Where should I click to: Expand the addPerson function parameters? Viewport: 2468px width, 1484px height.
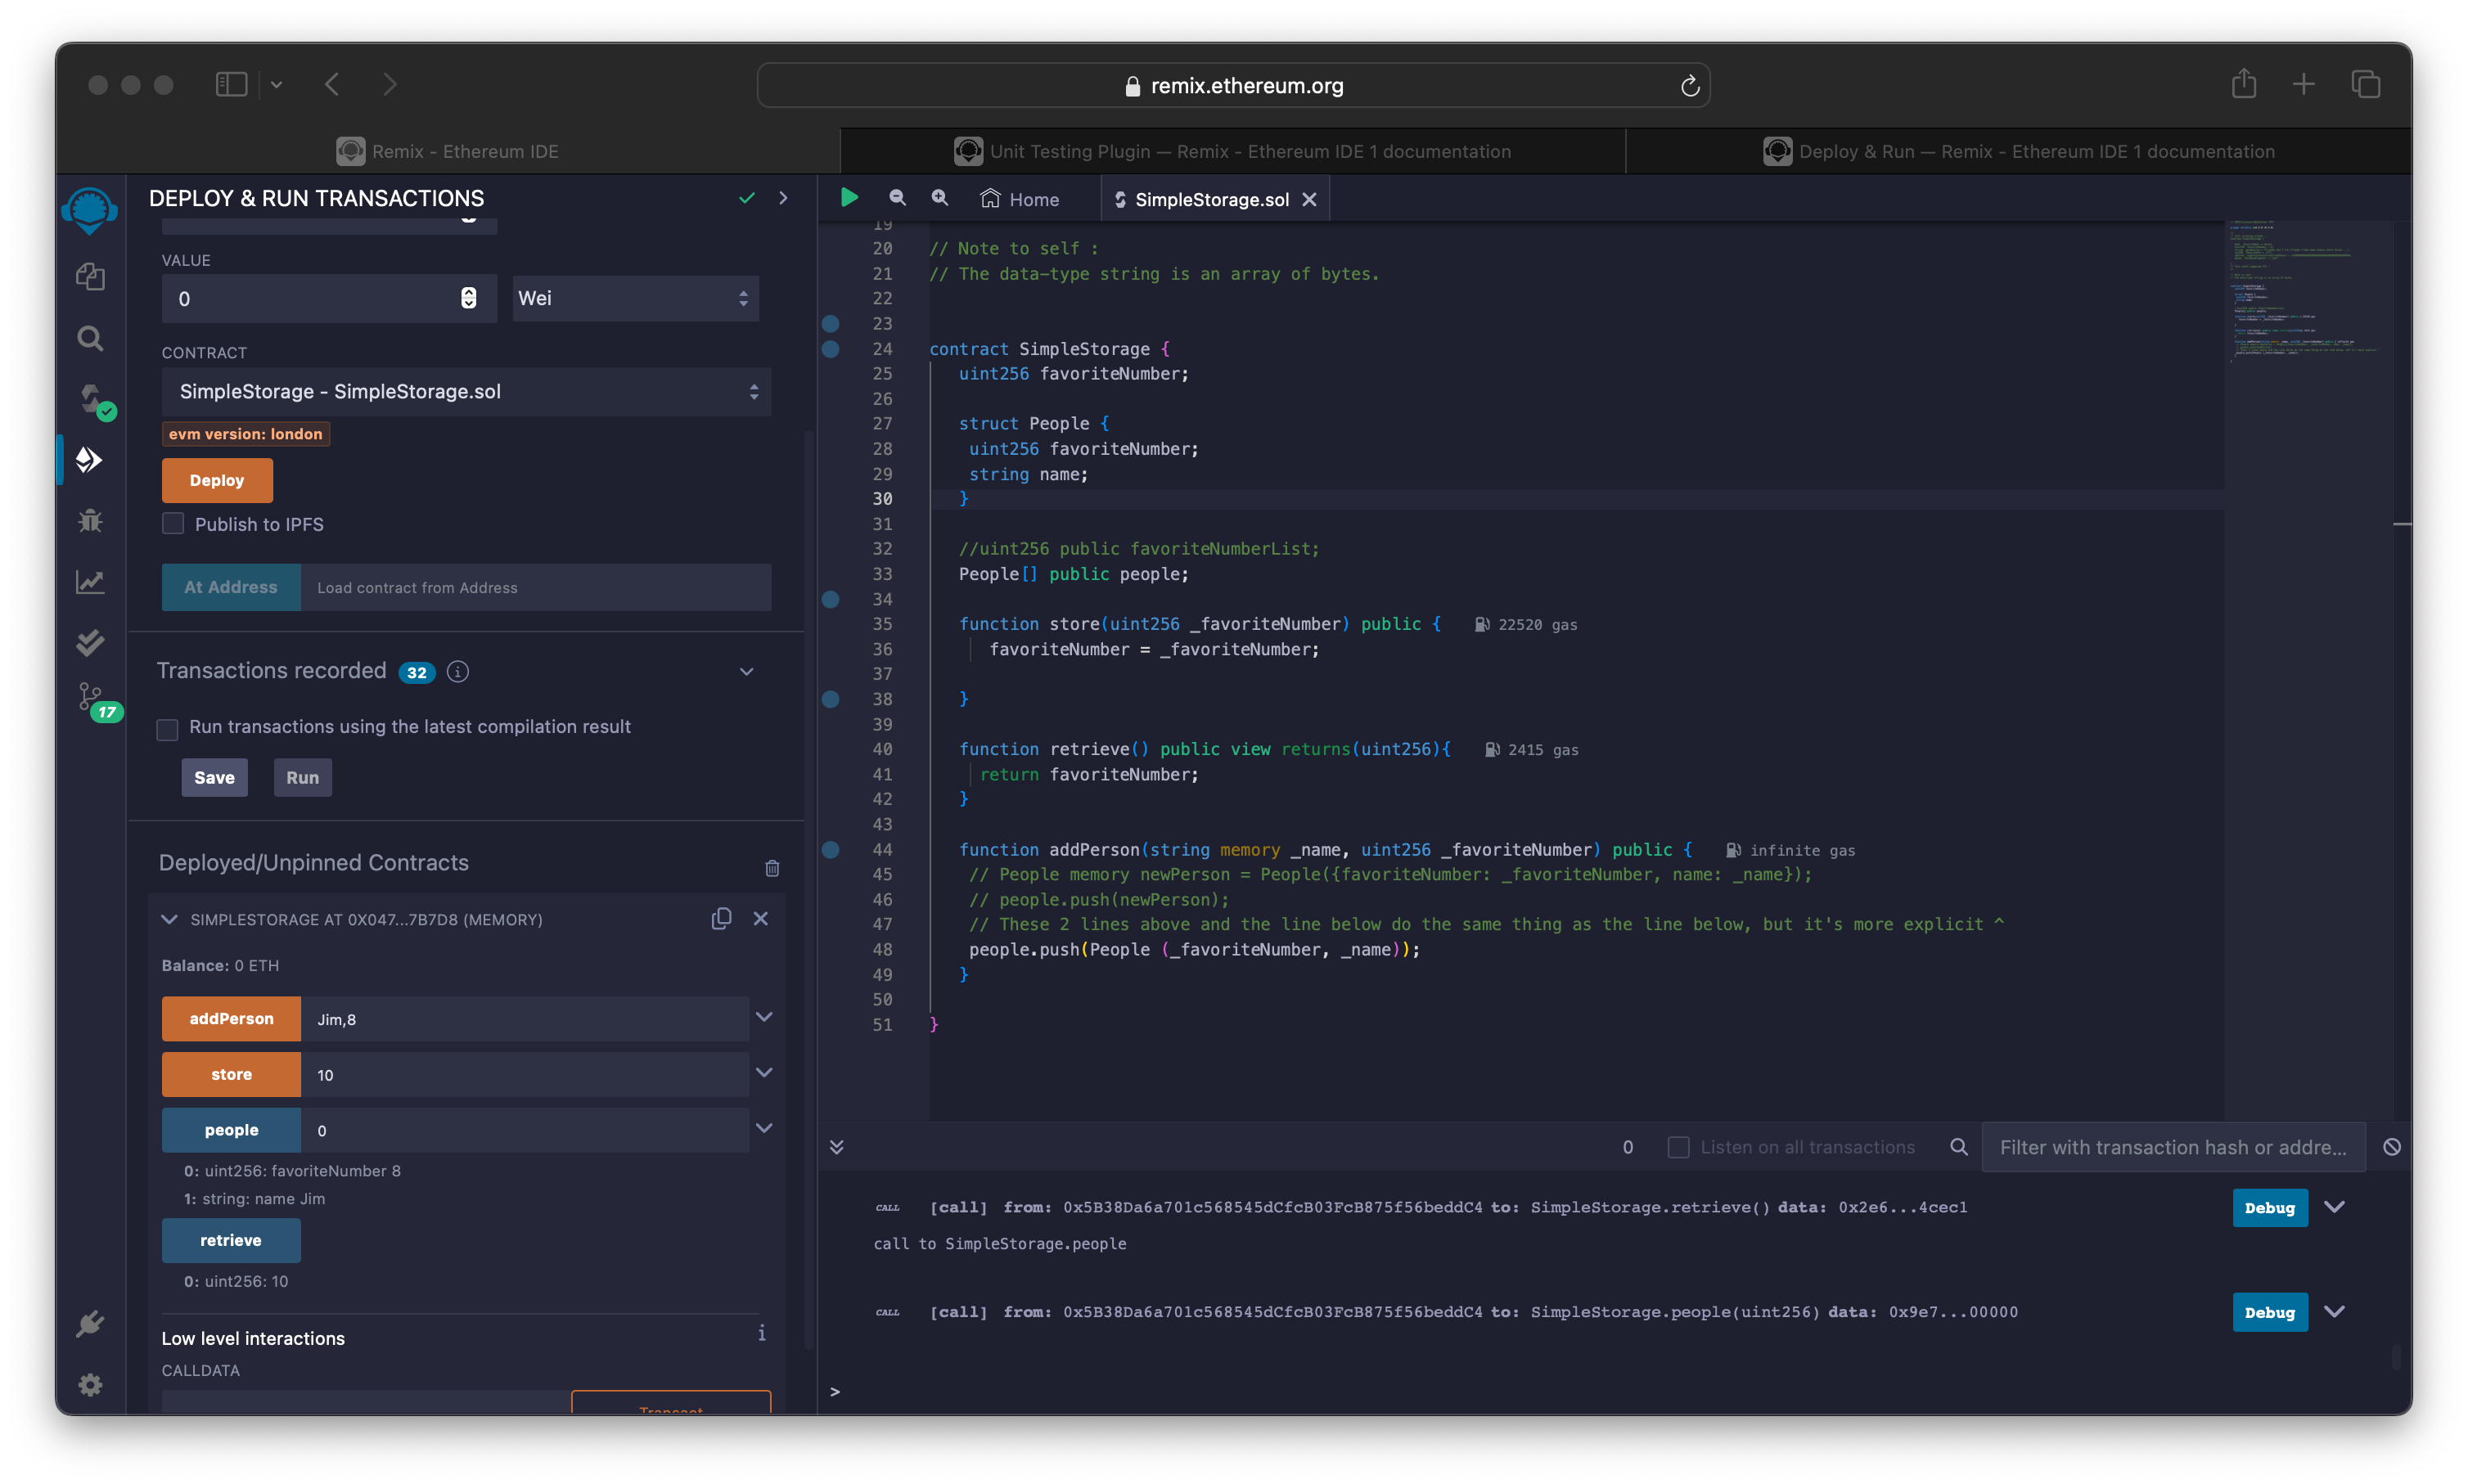point(764,1018)
